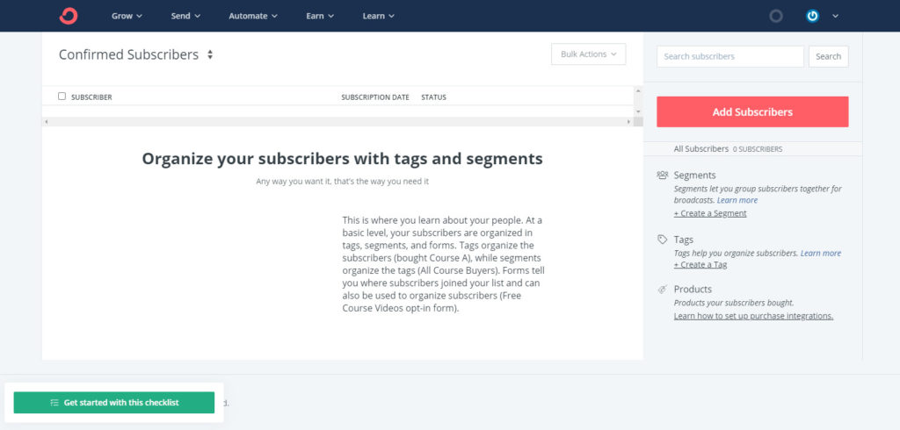
Task: Click the Products icon in sidebar
Action: 663,289
